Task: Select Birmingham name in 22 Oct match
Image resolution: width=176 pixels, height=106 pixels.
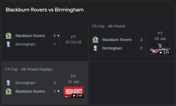Action: [x=25, y=44]
